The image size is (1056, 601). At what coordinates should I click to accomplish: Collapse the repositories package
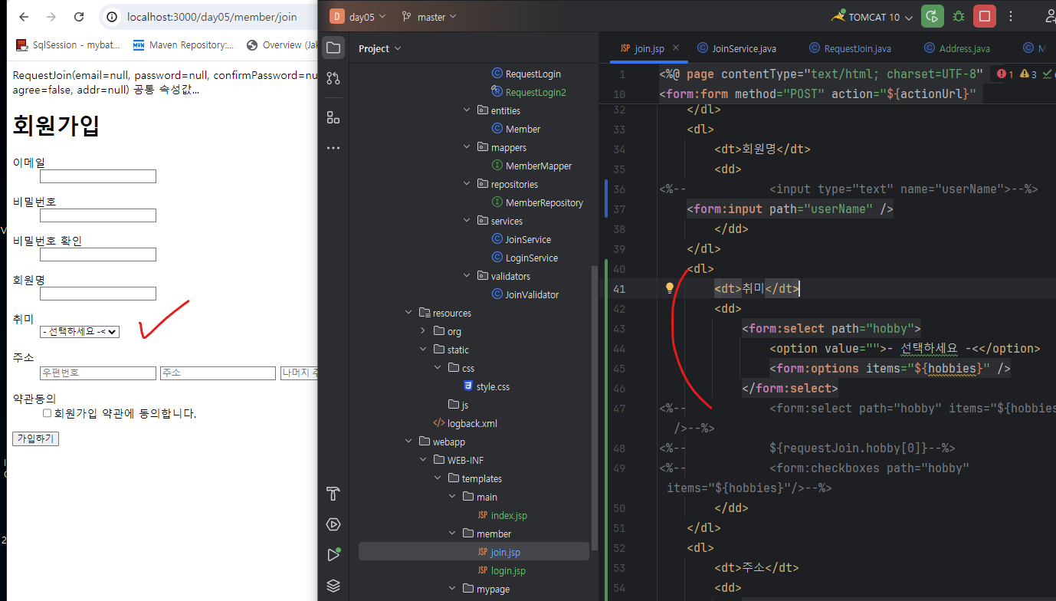pyautogui.click(x=467, y=184)
